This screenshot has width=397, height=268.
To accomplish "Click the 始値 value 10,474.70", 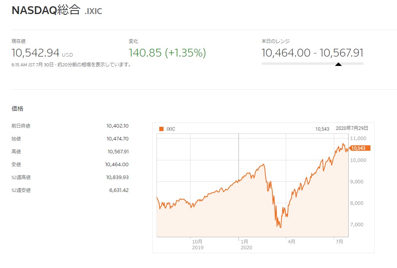I will pyautogui.click(x=117, y=139).
